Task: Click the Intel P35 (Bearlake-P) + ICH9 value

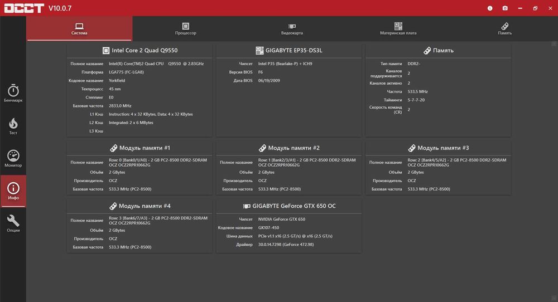Action: click(x=285, y=64)
